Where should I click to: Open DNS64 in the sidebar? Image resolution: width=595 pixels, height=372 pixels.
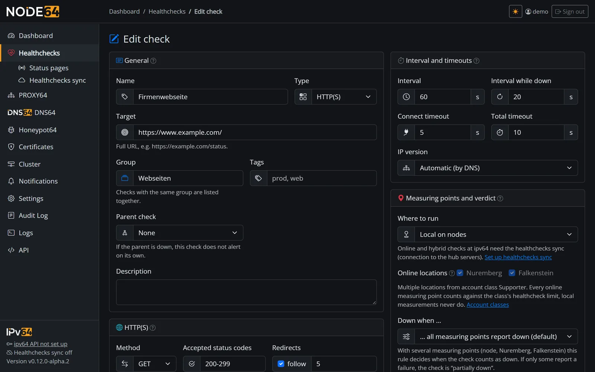[49, 112]
